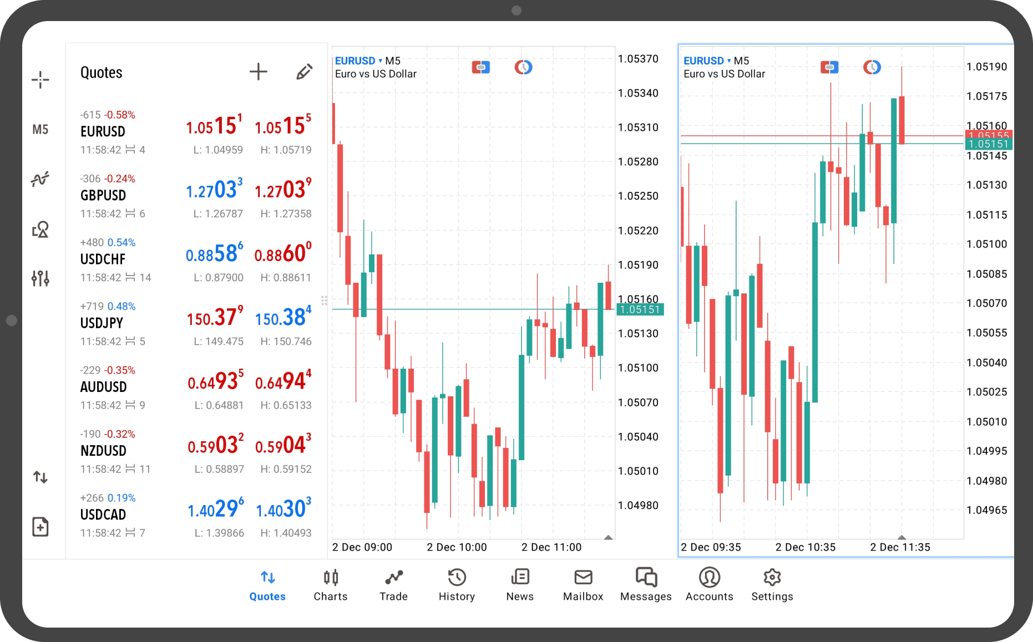
Task: Click the trade arrows icon in sidebar
Action: click(x=40, y=477)
